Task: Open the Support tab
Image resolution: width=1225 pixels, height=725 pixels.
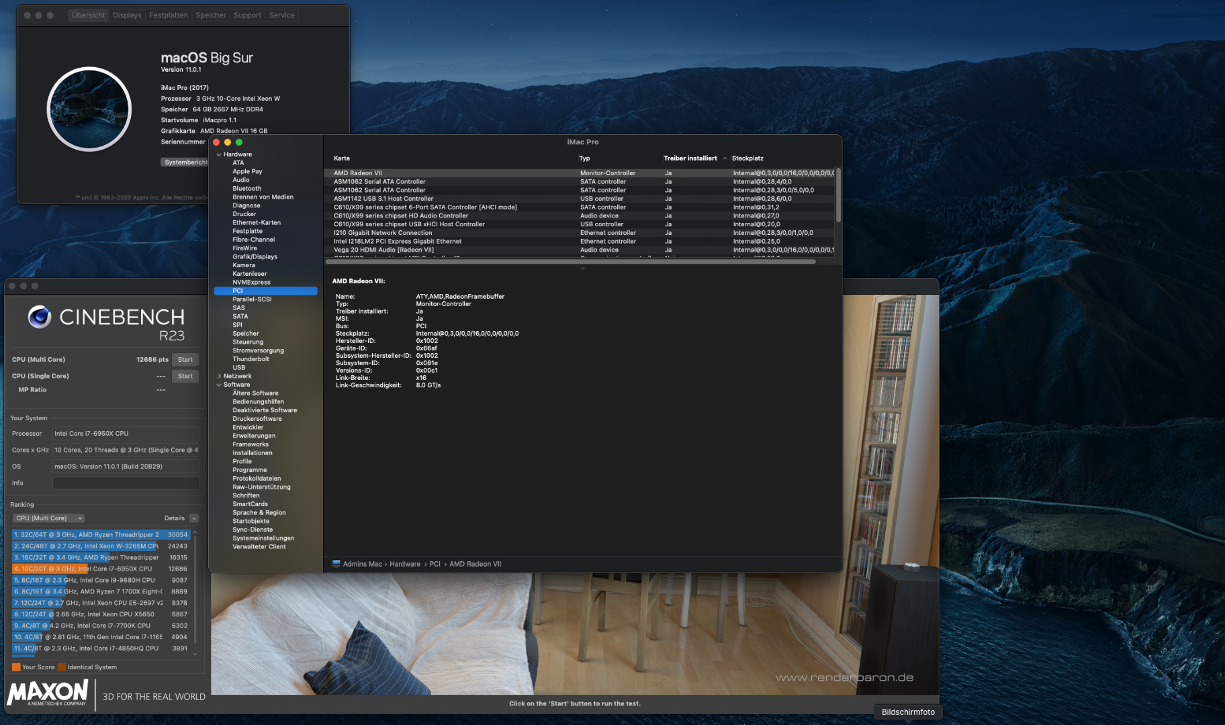Action: [x=247, y=15]
